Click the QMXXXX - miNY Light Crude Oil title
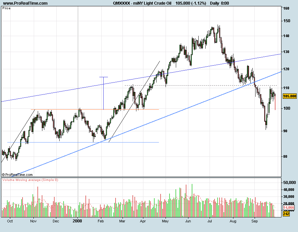Image resolution: width=298 pixels, height=232 pixels. (x=142, y=3)
